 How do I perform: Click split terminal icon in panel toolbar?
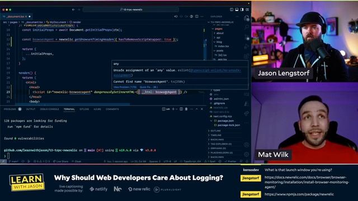[x=181, y=109]
